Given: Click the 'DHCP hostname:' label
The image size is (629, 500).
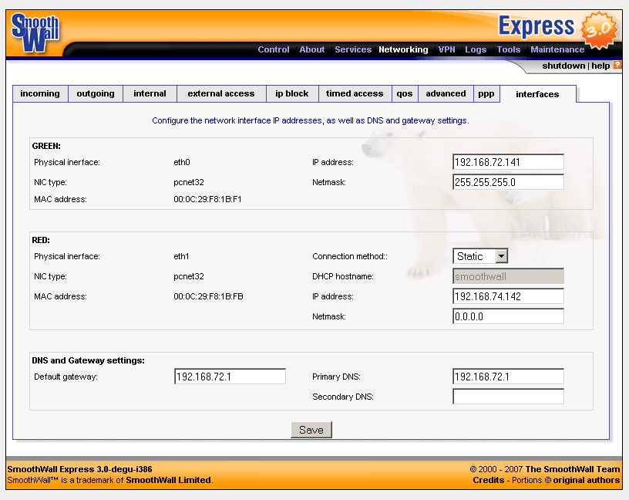Looking at the screenshot, I should (x=342, y=276).
